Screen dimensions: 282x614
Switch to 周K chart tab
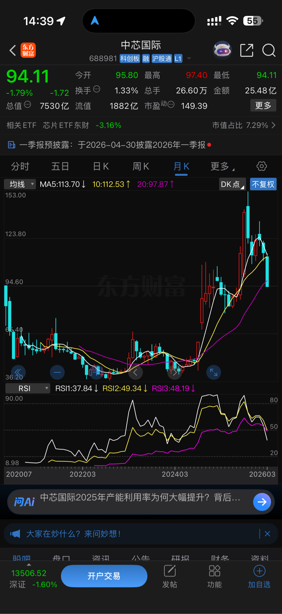(141, 166)
